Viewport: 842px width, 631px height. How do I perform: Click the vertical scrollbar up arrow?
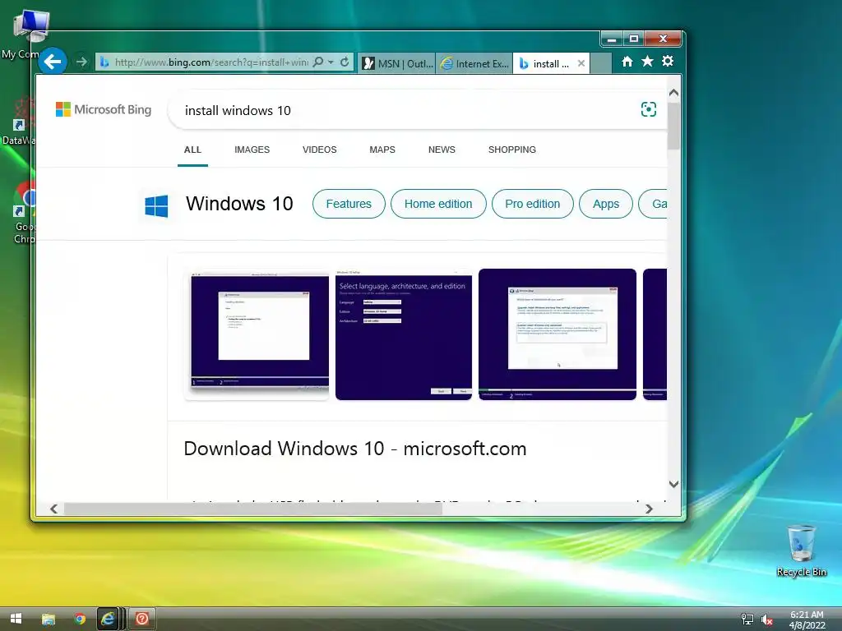674,93
